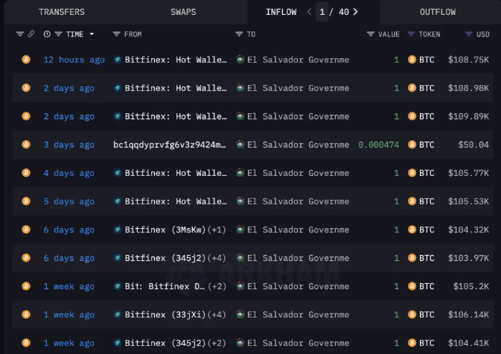Expand (+4) senders for Bitfinex (33jXi)

coord(217,315)
